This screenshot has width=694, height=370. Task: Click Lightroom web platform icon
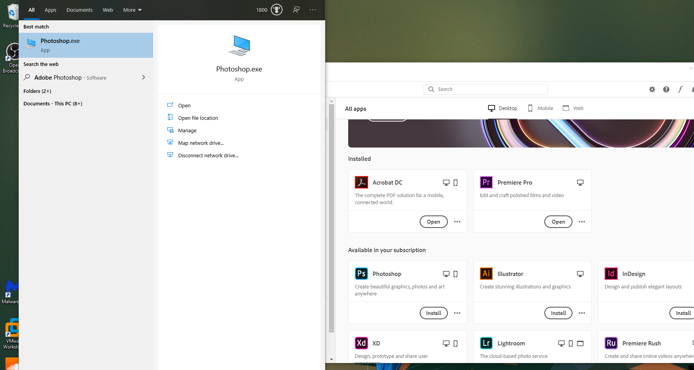pos(580,343)
